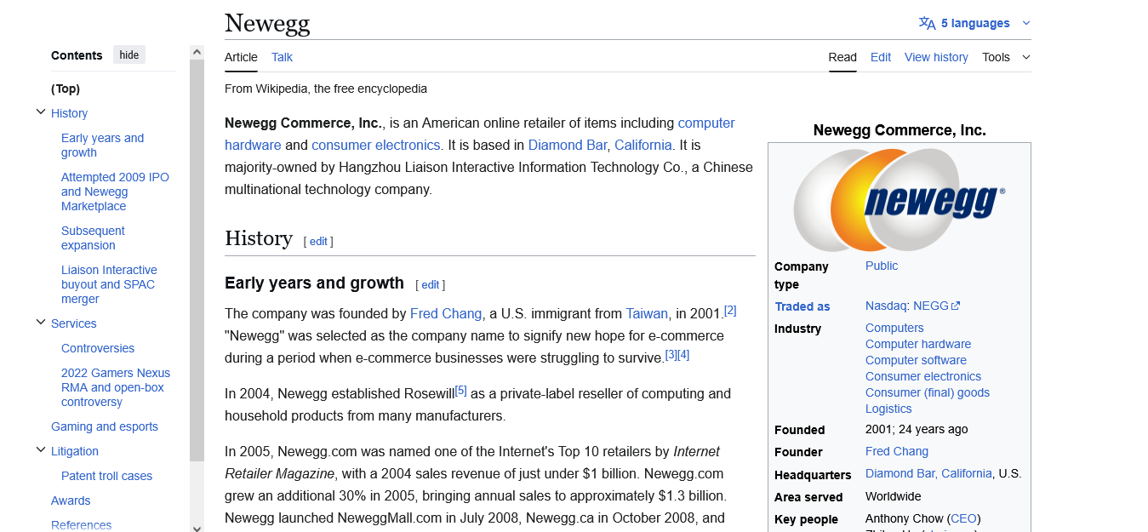Hide the Contents sidebar

[129, 55]
